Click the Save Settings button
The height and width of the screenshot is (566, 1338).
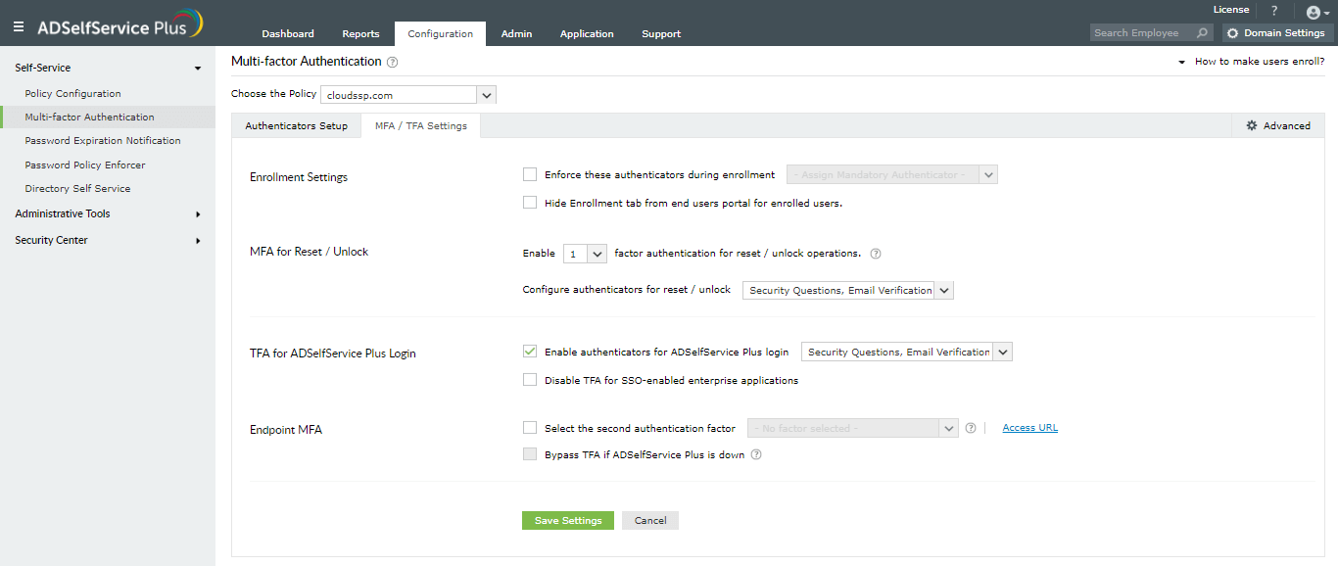[x=568, y=520]
